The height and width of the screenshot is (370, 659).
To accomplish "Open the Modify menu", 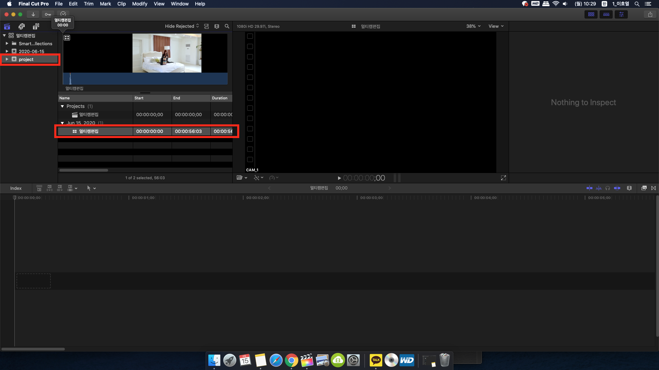I will coord(139,4).
